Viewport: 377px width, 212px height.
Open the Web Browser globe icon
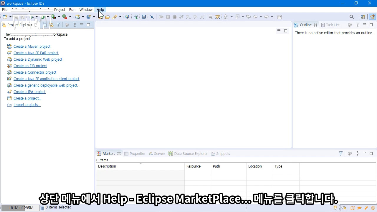pos(127,17)
